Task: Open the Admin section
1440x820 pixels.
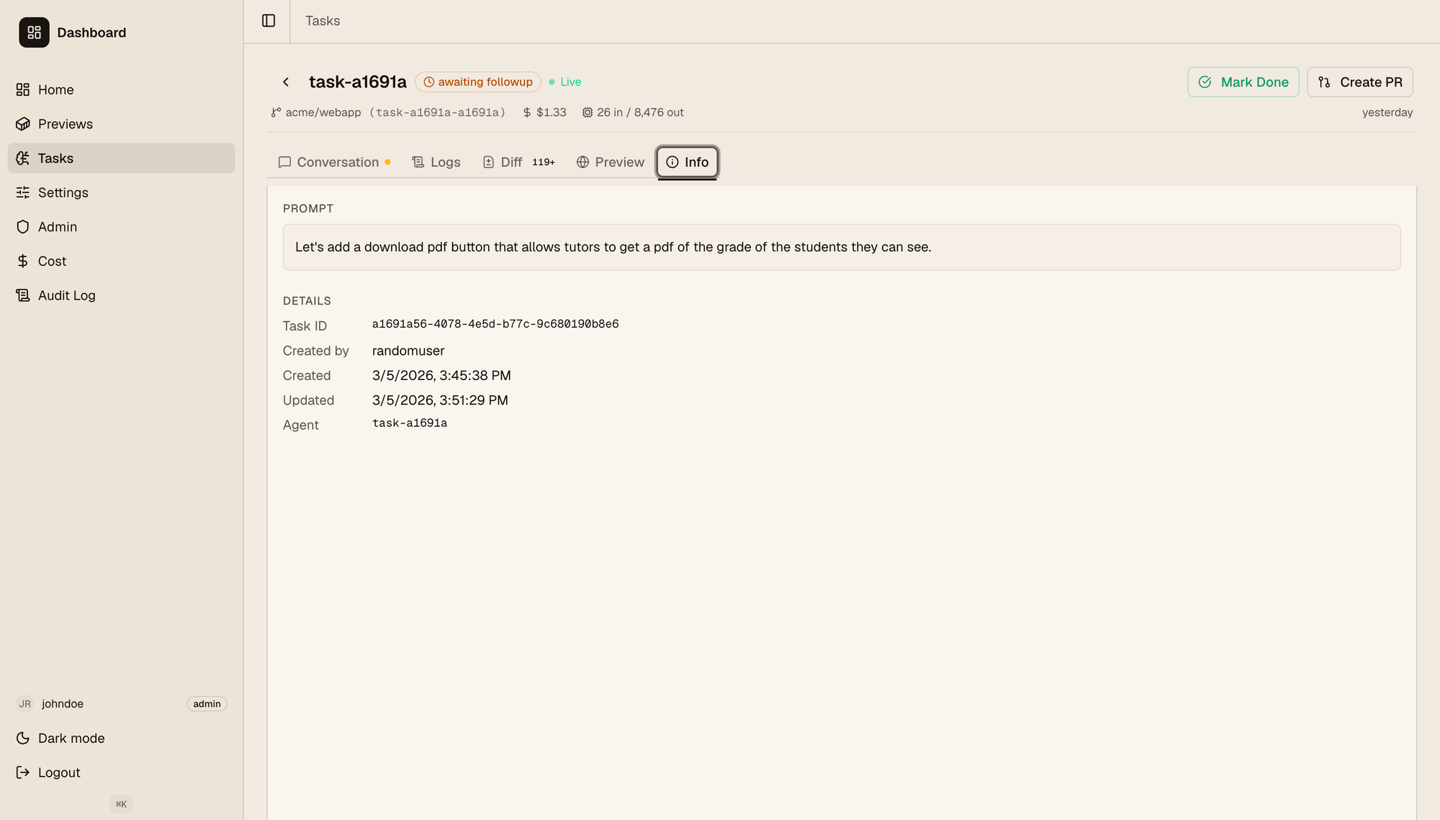Action: coord(57,227)
